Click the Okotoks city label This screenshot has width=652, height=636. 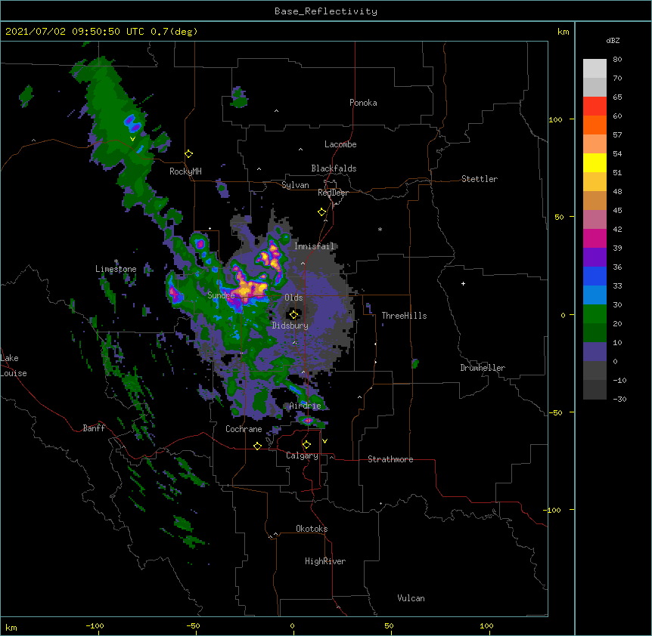tap(312, 529)
